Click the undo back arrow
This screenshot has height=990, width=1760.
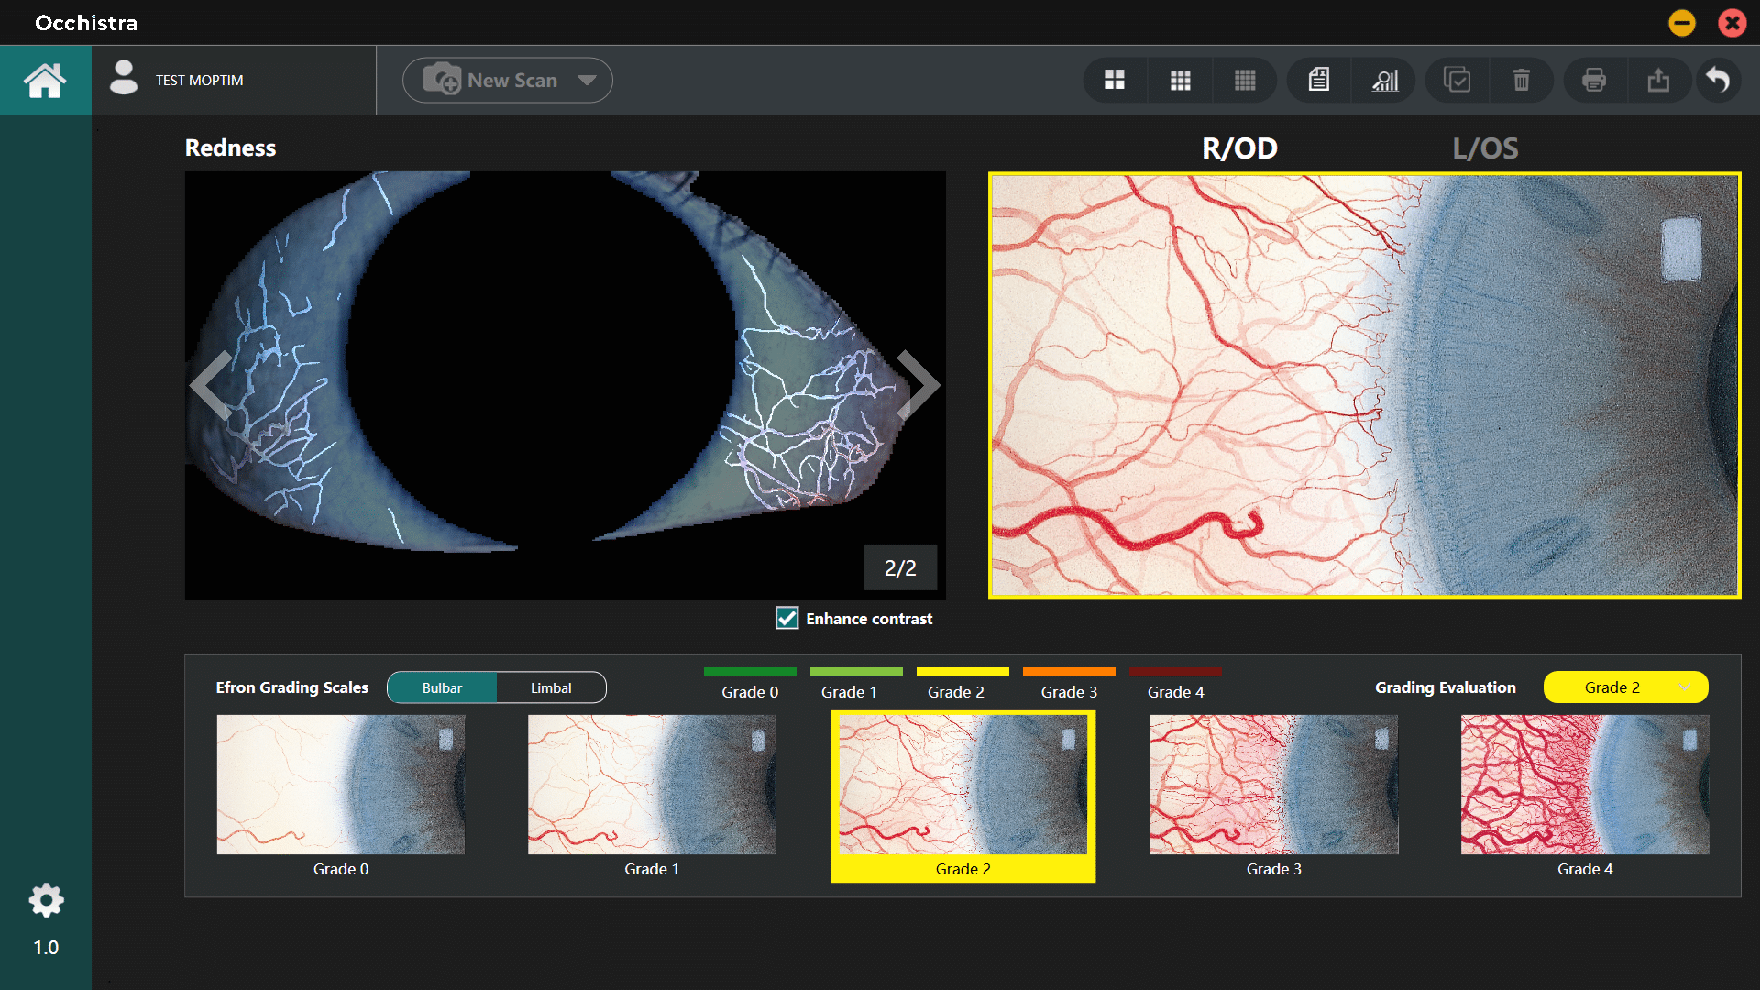tap(1718, 81)
